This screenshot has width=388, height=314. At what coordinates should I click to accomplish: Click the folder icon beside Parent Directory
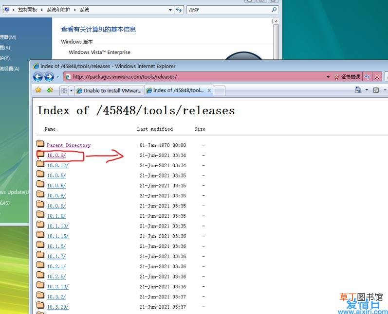(x=40, y=143)
